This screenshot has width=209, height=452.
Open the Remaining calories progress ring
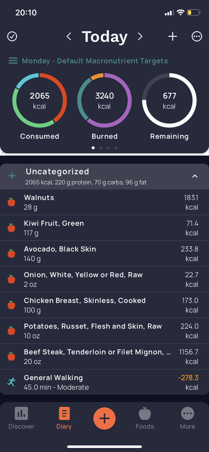coord(169,100)
